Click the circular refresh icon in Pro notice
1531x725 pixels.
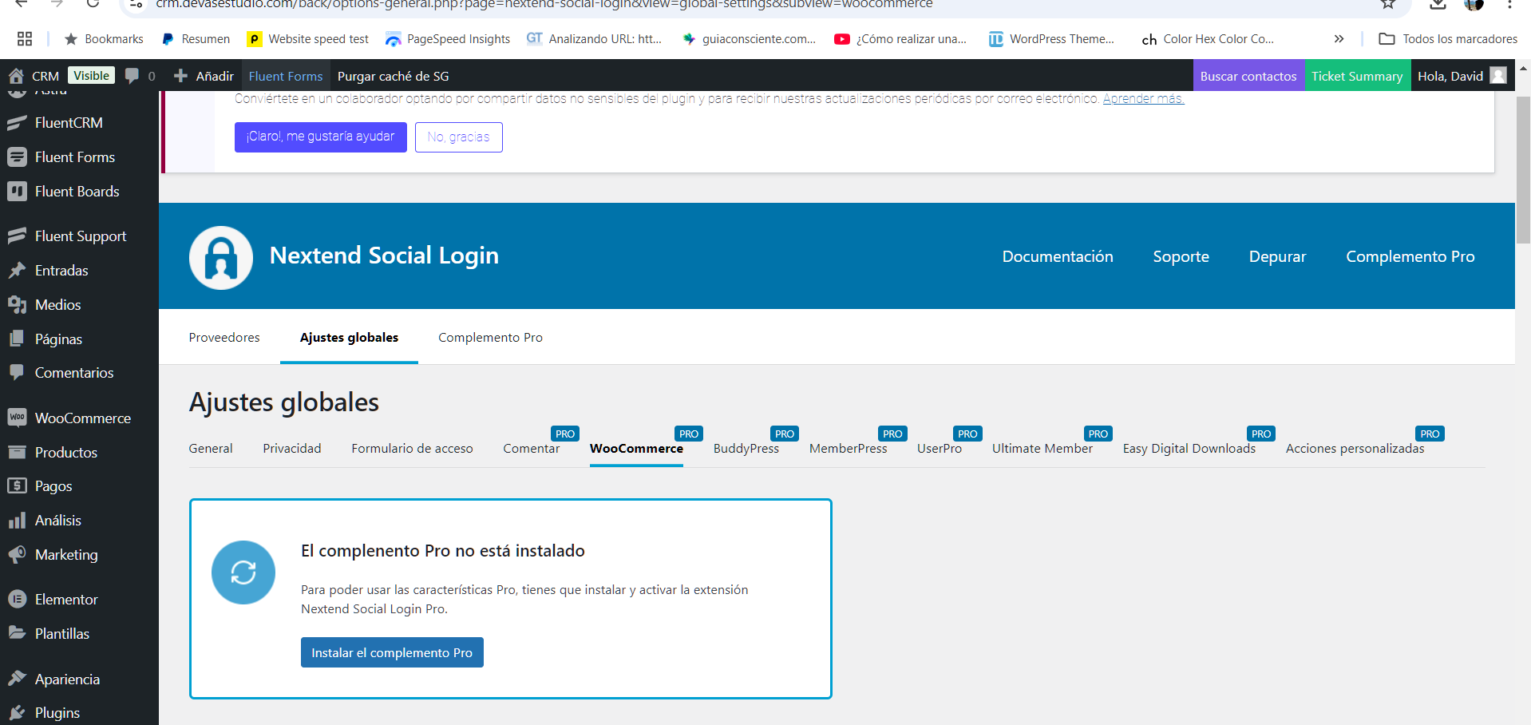coord(243,572)
